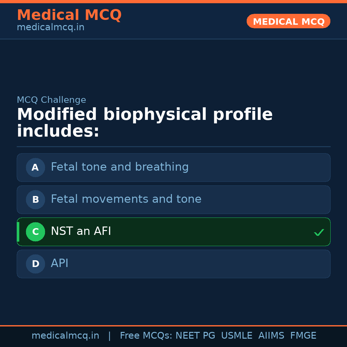The height and width of the screenshot is (347, 347).
Task: Click the "Modified biophysical profile includes:" question
Action: [x=145, y=123]
